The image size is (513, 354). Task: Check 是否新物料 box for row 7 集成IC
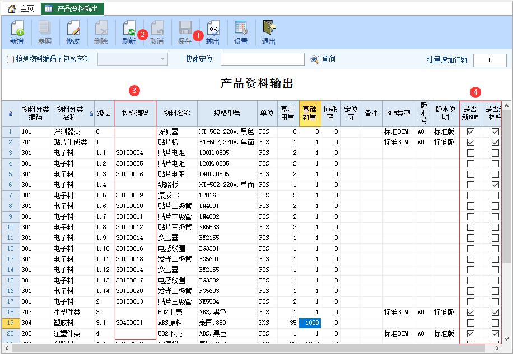coord(495,195)
